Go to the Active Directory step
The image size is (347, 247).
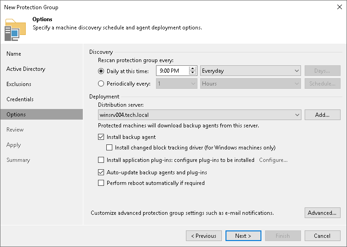pyautogui.click(x=26, y=69)
